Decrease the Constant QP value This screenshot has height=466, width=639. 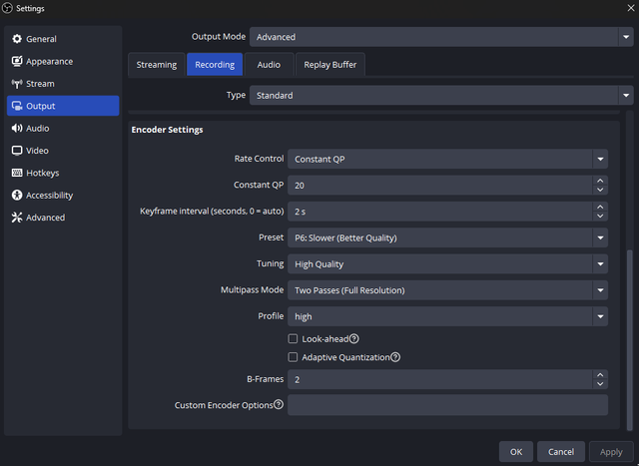point(600,190)
